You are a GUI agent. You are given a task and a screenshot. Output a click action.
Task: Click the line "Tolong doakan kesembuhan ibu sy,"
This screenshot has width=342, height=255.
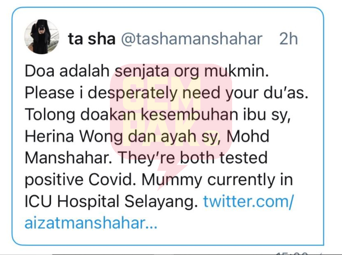point(158,115)
